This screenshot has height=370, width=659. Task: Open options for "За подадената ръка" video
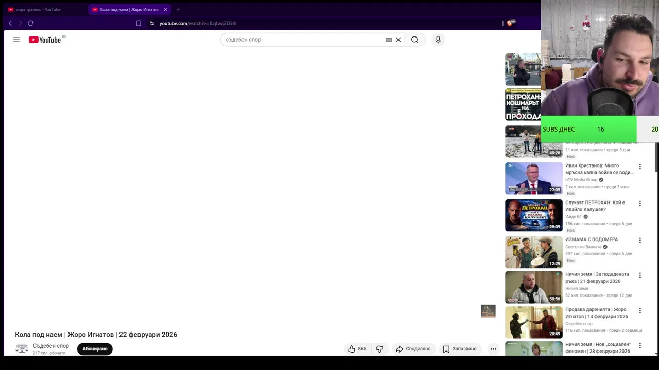[640, 275]
